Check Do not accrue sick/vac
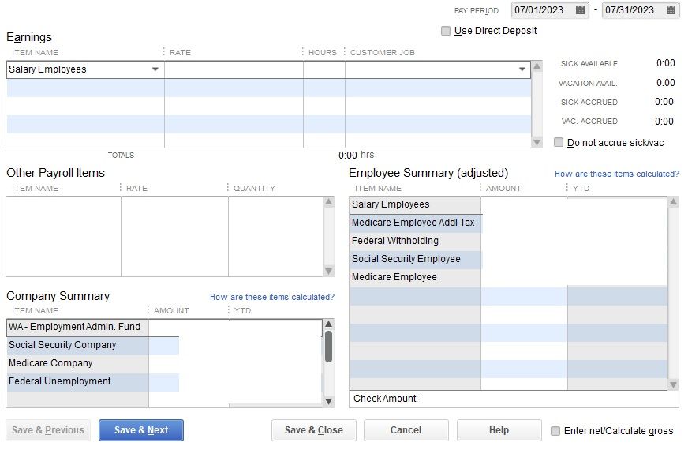Viewport: 688px width, 450px height. [559, 143]
